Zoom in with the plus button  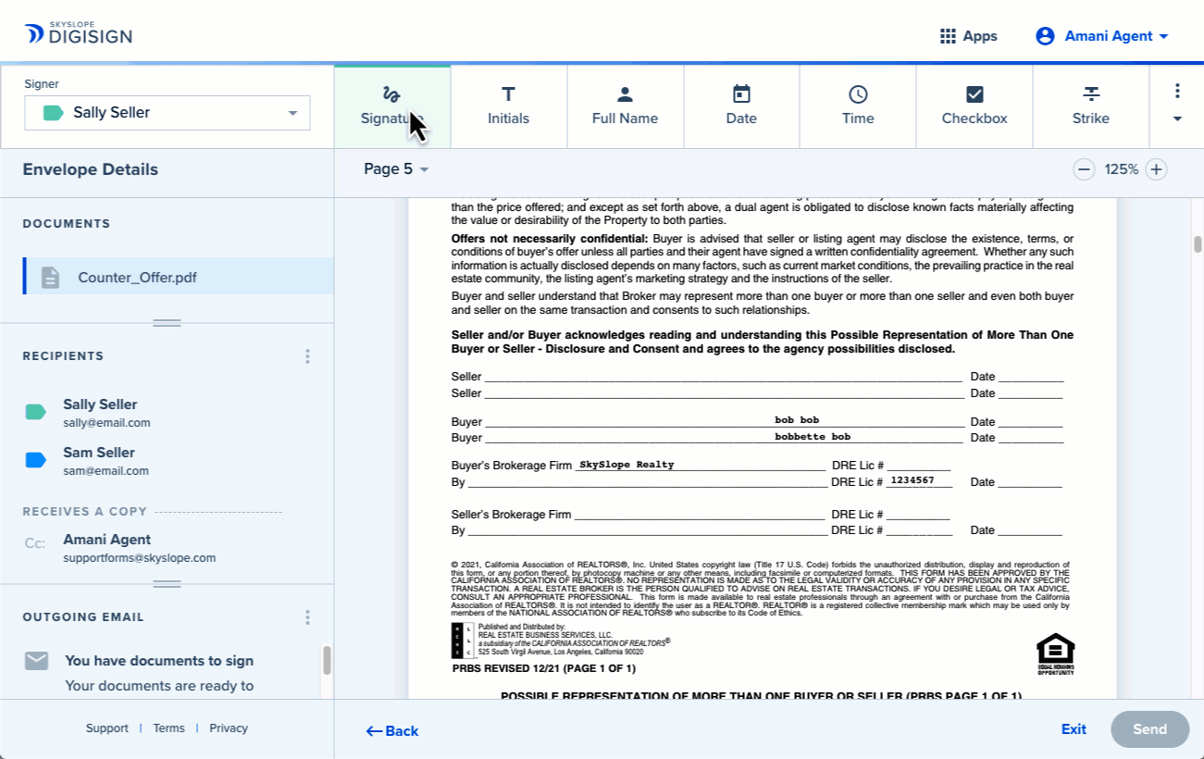[x=1156, y=169]
